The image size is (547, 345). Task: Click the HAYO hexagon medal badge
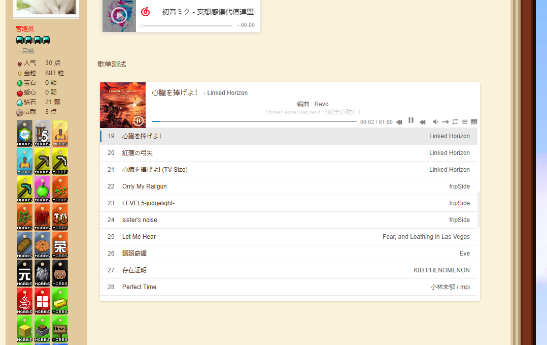(x=24, y=133)
